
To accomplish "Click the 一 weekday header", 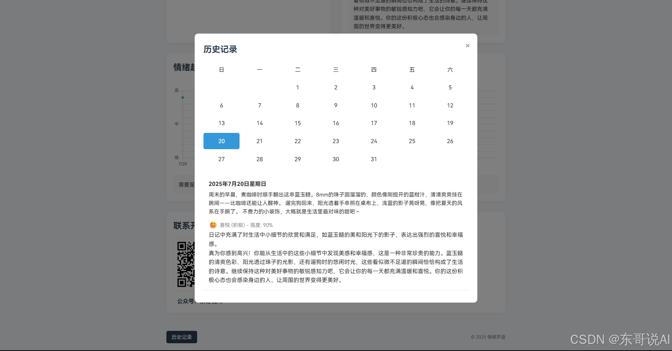I will coord(260,70).
